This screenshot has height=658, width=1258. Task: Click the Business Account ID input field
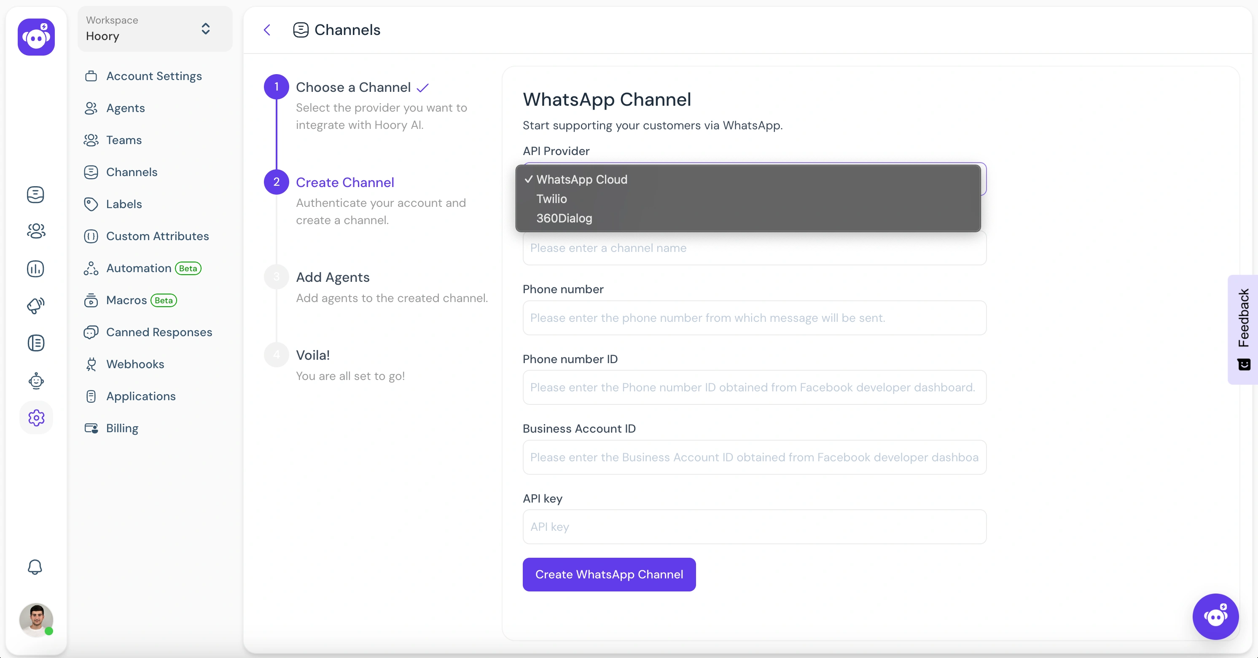point(755,457)
